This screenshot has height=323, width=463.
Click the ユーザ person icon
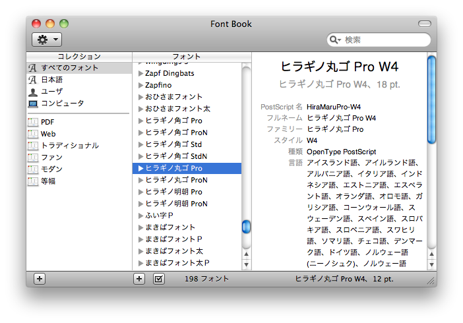point(33,92)
